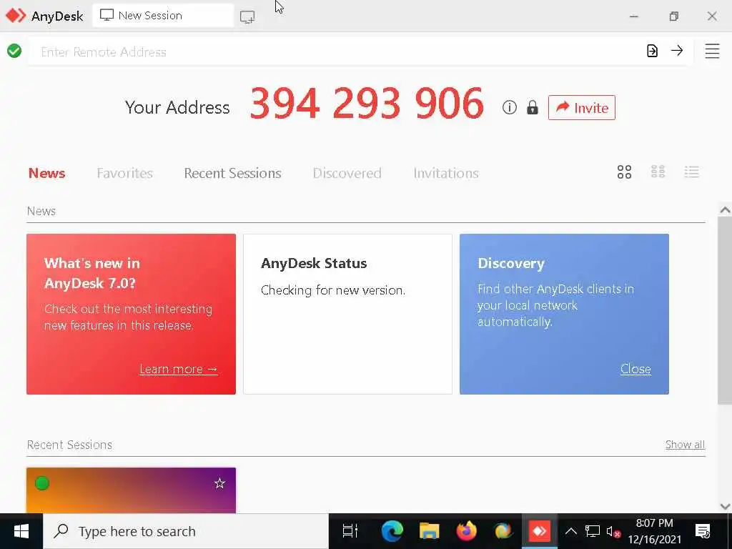This screenshot has height=549, width=732.
Task: Click the vertical scrollbar thumb
Action: tap(725, 310)
